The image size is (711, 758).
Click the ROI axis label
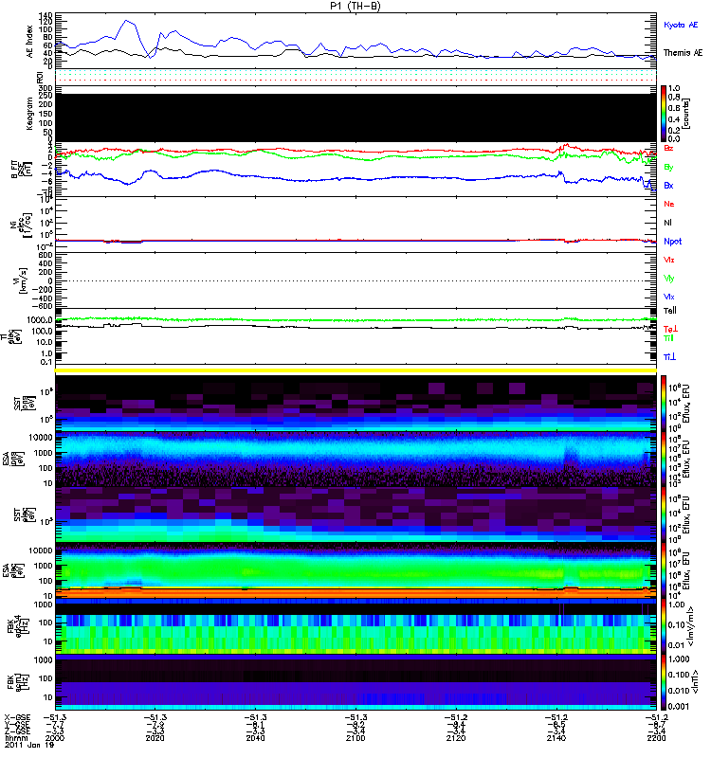(40, 77)
